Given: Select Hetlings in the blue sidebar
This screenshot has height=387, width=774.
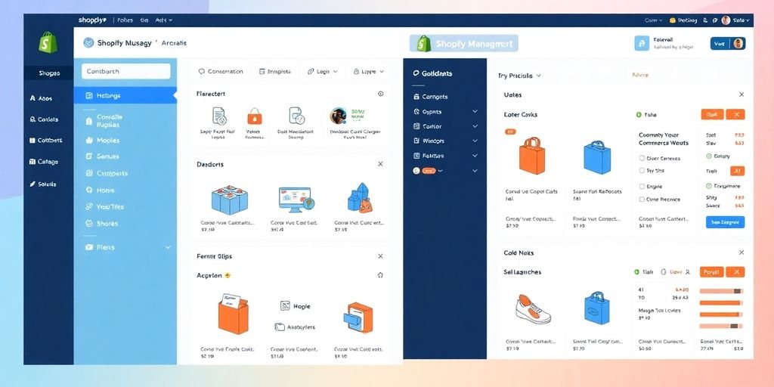Looking at the screenshot, I should [125, 95].
